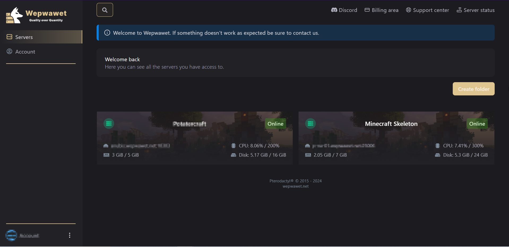
Task: Click the blurred address on the first card
Action: click(x=140, y=146)
